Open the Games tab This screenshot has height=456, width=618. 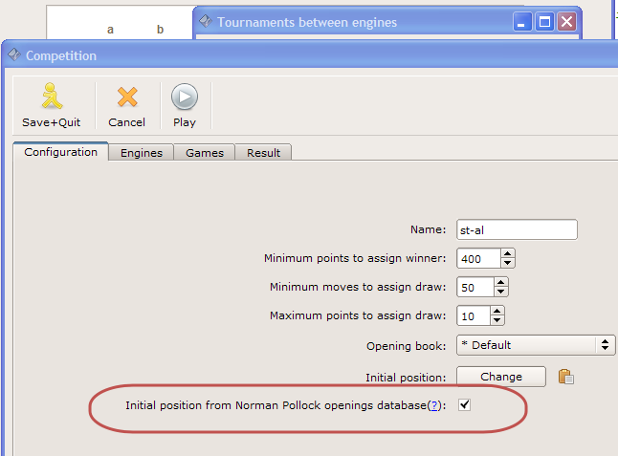click(x=205, y=153)
